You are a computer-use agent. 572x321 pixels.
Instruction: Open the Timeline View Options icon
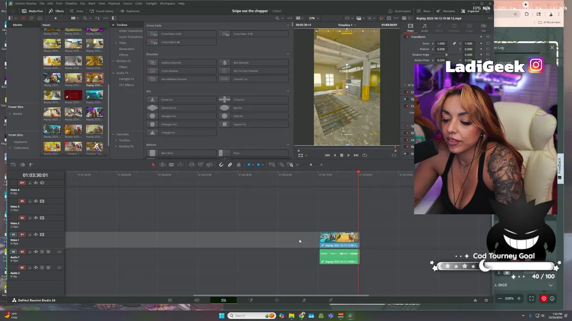13,165
